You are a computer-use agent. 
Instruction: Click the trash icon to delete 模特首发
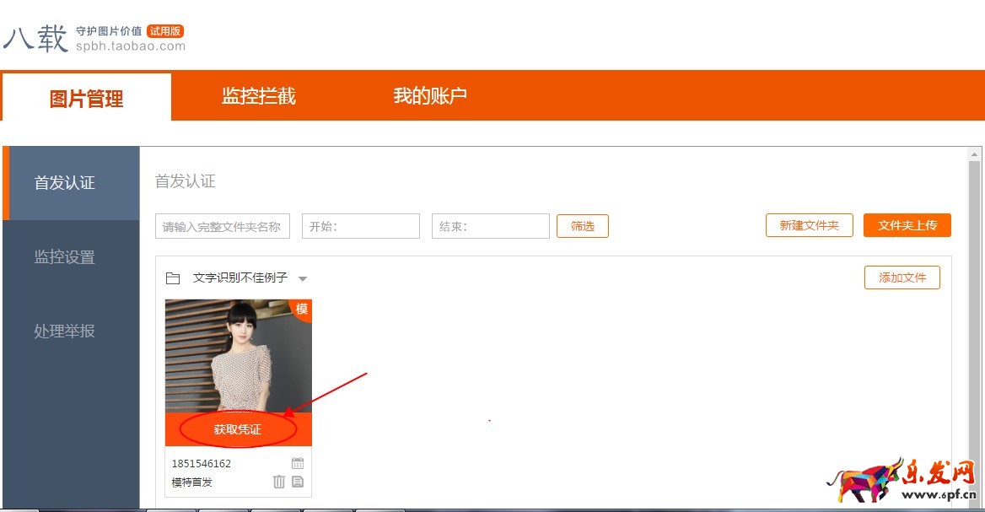tap(279, 482)
